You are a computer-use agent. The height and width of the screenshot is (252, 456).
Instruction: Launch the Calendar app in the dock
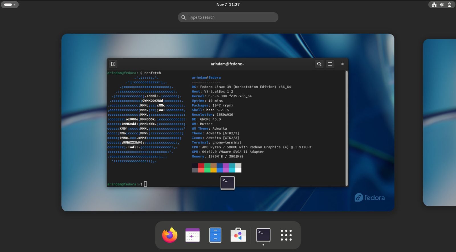[192, 235]
